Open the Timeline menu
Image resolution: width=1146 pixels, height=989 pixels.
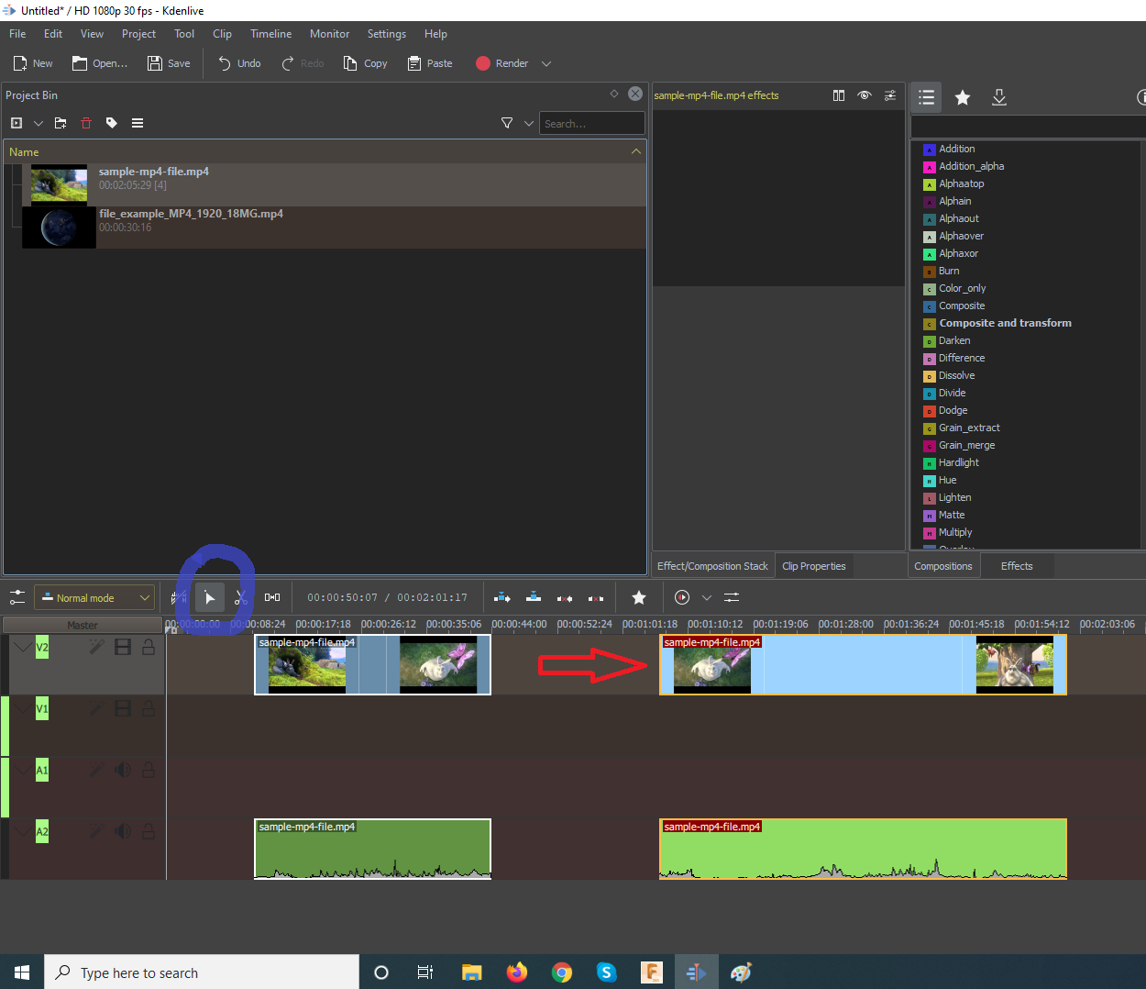(x=270, y=34)
